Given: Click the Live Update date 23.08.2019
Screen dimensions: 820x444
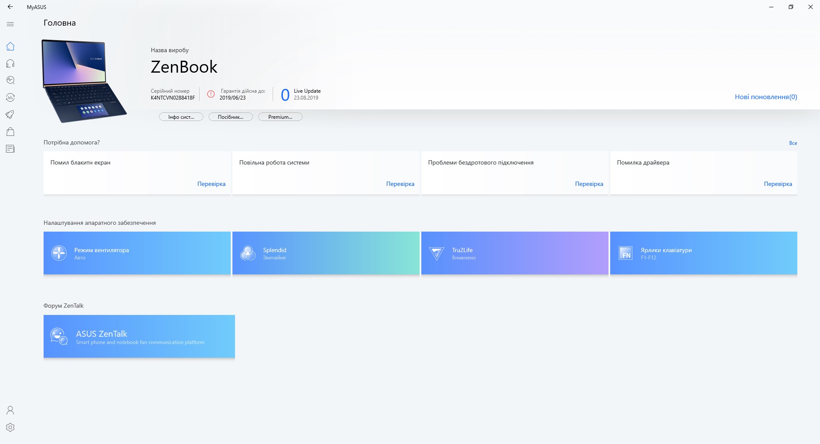Looking at the screenshot, I should [x=306, y=98].
